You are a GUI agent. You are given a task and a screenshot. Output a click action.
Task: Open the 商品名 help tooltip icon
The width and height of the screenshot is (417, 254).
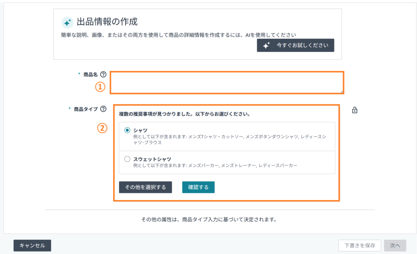tap(103, 75)
